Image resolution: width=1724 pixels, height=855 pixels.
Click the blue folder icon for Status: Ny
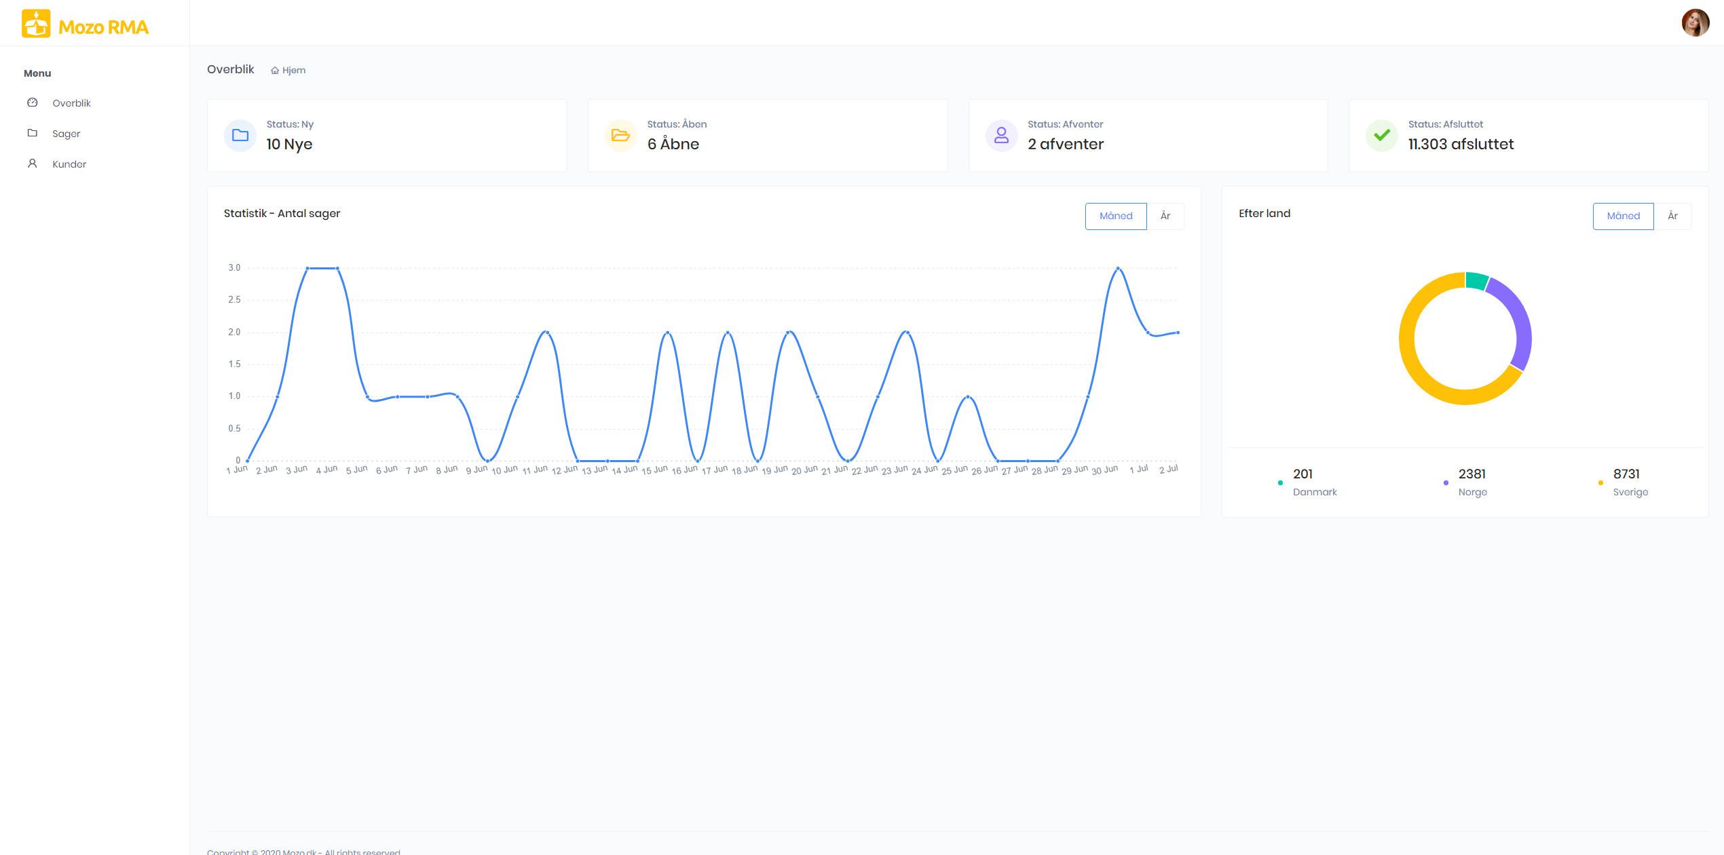(240, 135)
